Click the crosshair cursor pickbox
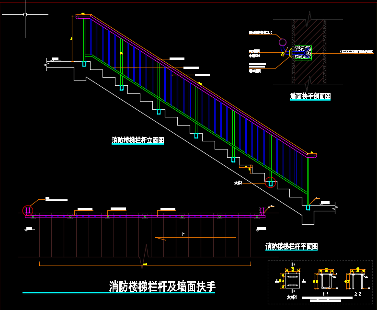The width and height of the screenshot is (377, 310). coord(25,14)
